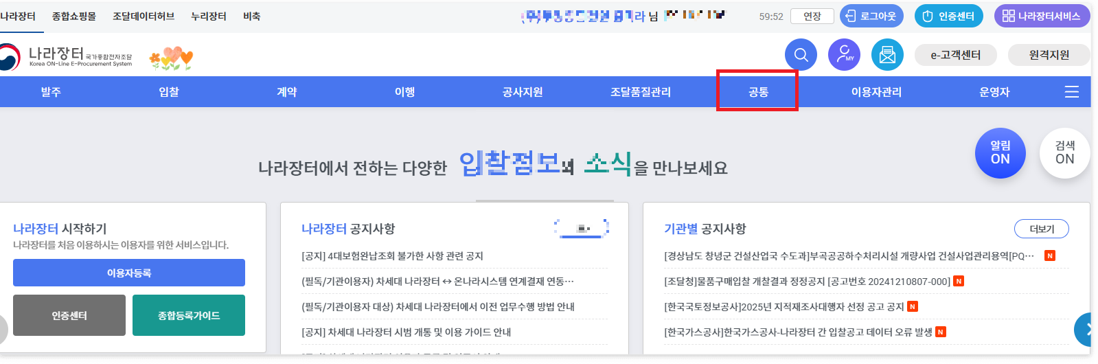The height and width of the screenshot is (364, 1098).
Task: Extend session with 연장 button
Action: click(812, 16)
